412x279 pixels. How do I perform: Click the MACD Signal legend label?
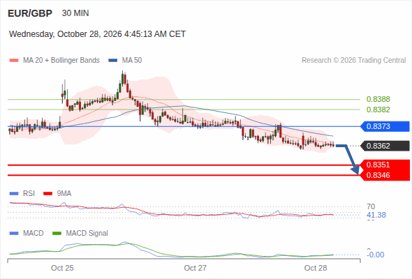87,234
